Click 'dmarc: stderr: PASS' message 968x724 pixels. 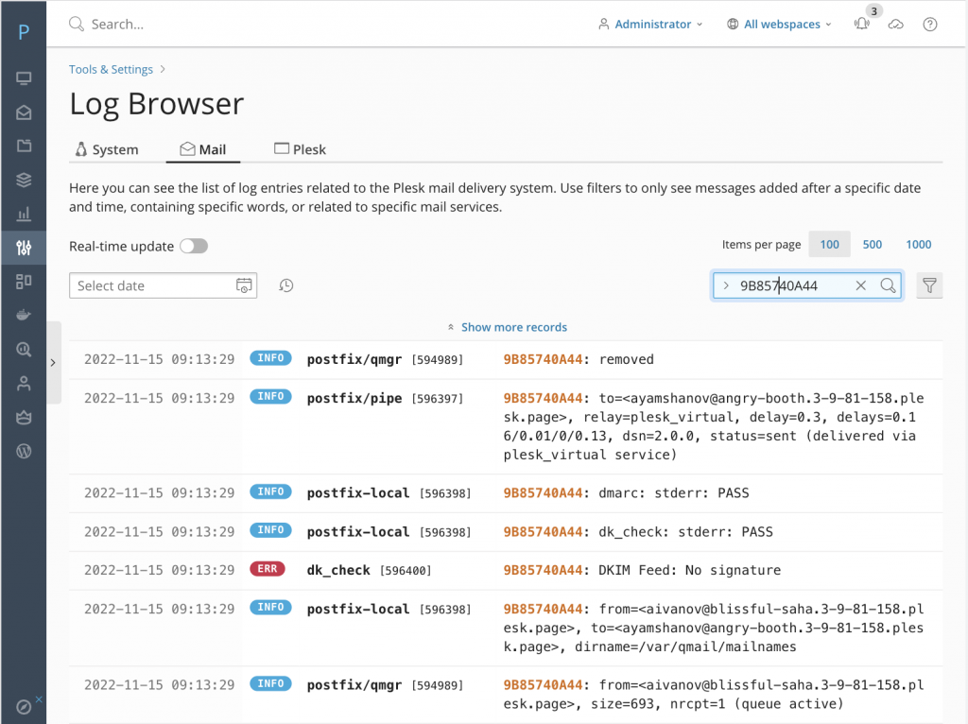click(x=673, y=493)
